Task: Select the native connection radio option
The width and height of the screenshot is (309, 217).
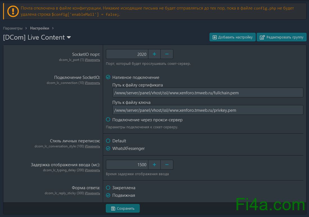Action: (x=108, y=77)
